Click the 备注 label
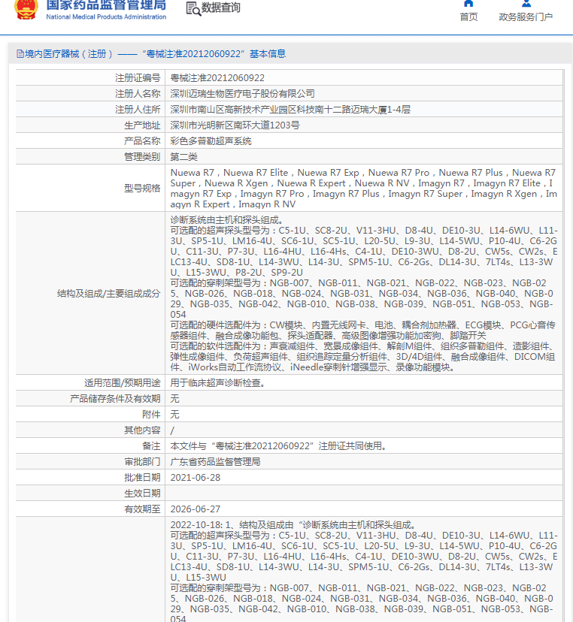573x622 pixels. (151, 446)
